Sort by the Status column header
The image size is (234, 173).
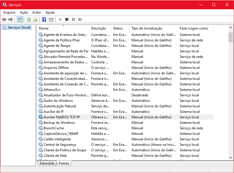[x=118, y=28]
